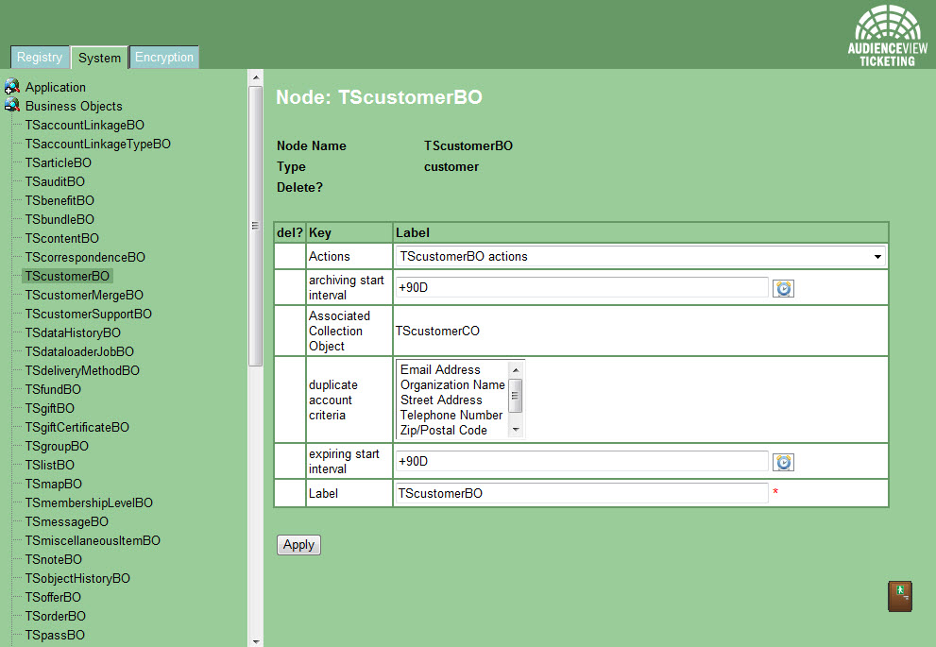Click the expiring start interval field
Image resolution: width=936 pixels, height=647 pixels.
coord(582,461)
